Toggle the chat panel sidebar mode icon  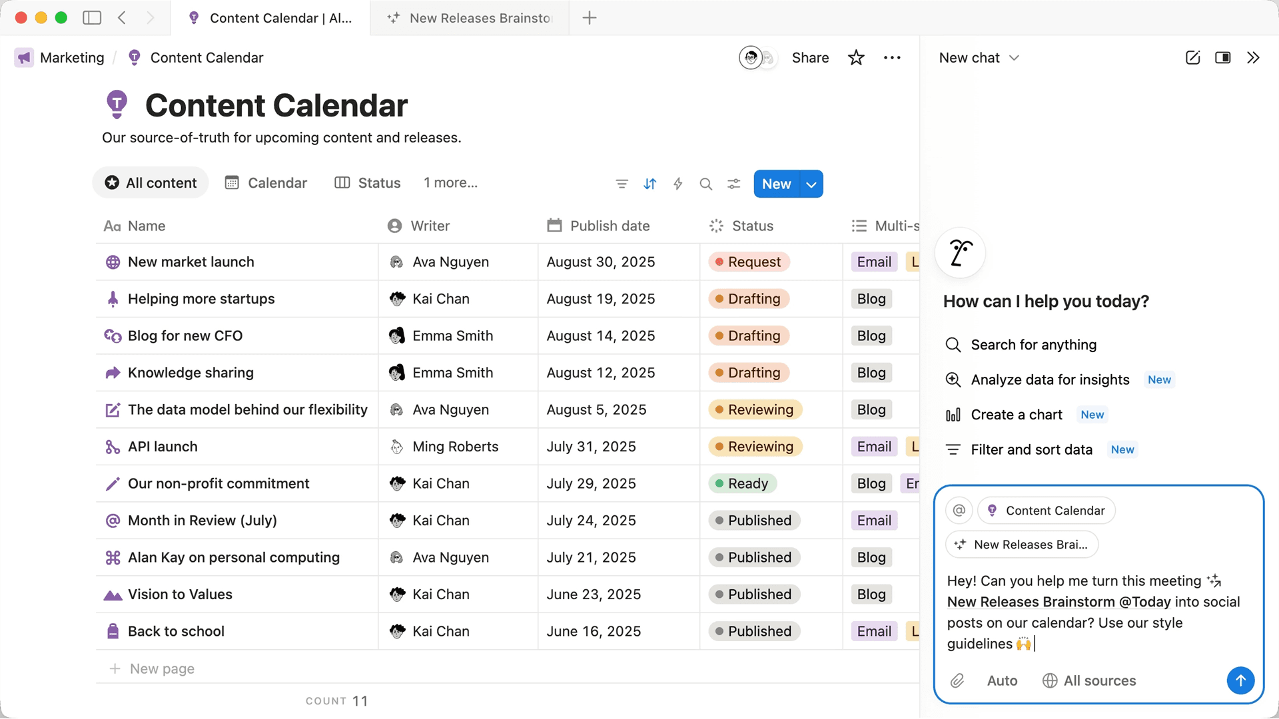click(1222, 58)
